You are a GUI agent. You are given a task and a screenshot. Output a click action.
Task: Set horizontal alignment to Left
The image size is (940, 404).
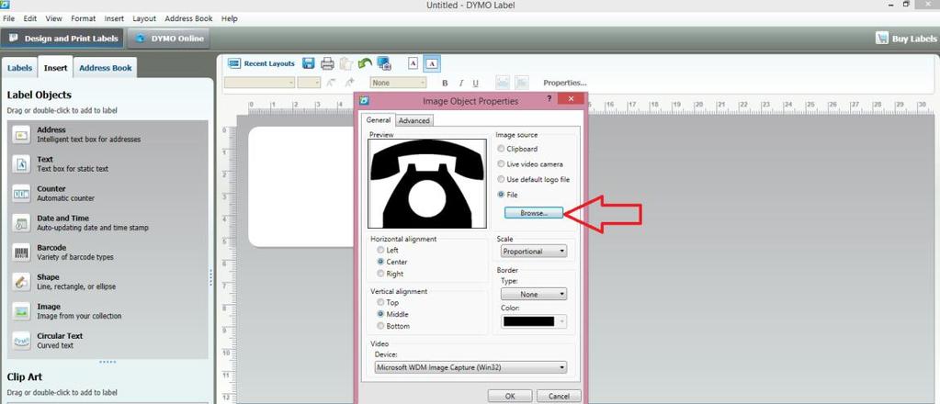point(380,250)
